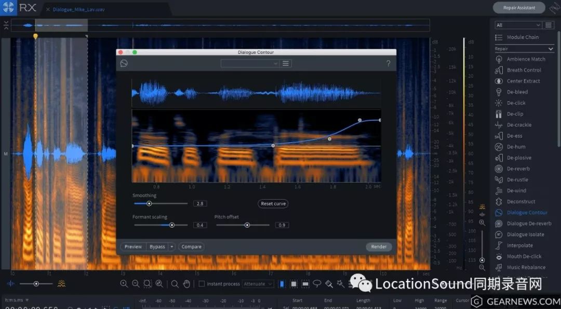Switch to Dialogue_Mike_Lav.wav tab

78,9
